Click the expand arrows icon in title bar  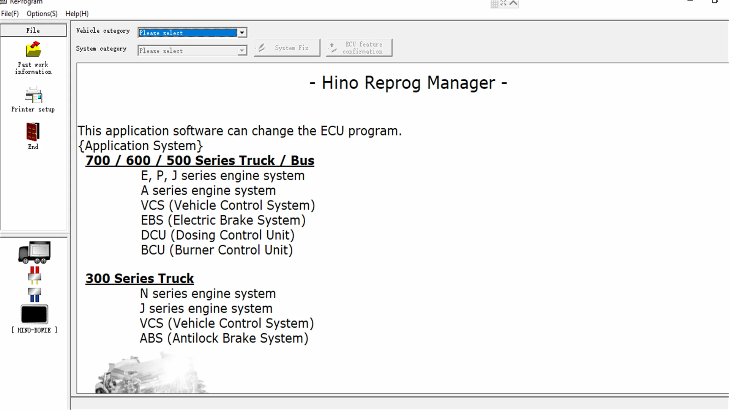[503, 3]
